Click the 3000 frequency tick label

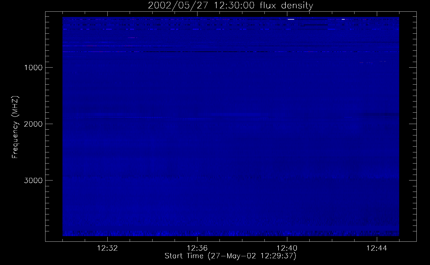click(x=33, y=180)
